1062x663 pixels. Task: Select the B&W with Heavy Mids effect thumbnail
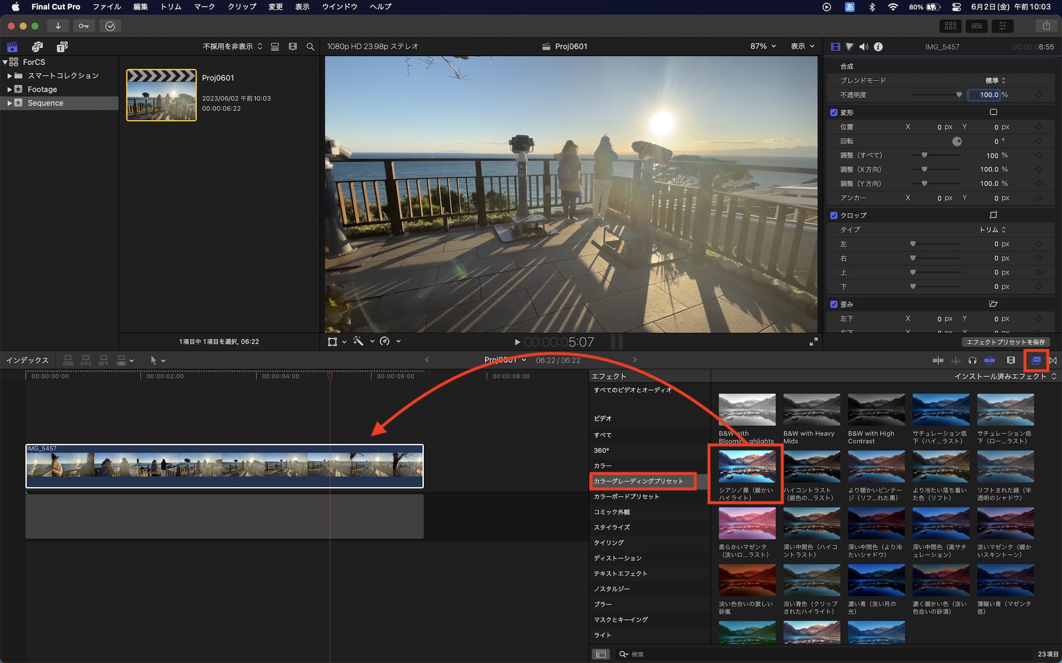[x=811, y=409]
